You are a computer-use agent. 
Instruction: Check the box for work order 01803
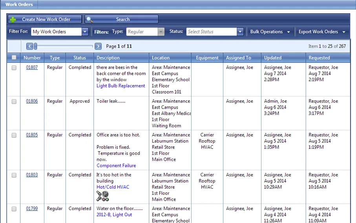tap(14, 175)
